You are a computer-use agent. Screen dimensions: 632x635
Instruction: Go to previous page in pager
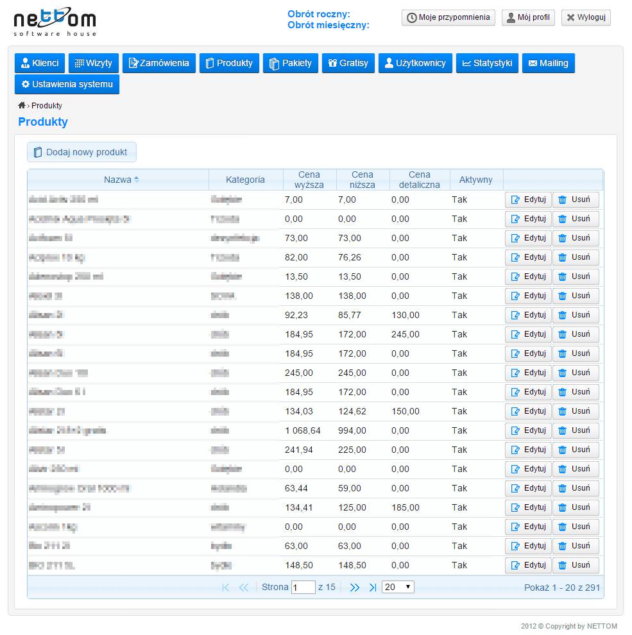point(244,588)
